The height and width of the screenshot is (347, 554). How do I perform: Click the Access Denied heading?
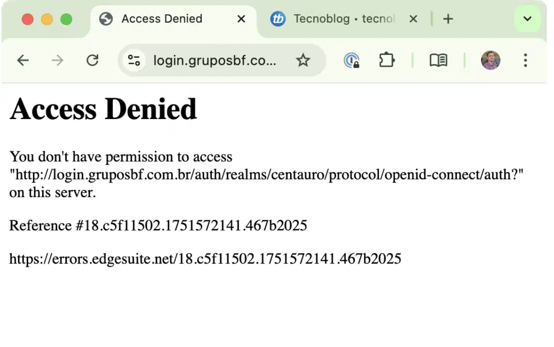pyautogui.click(x=103, y=109)
